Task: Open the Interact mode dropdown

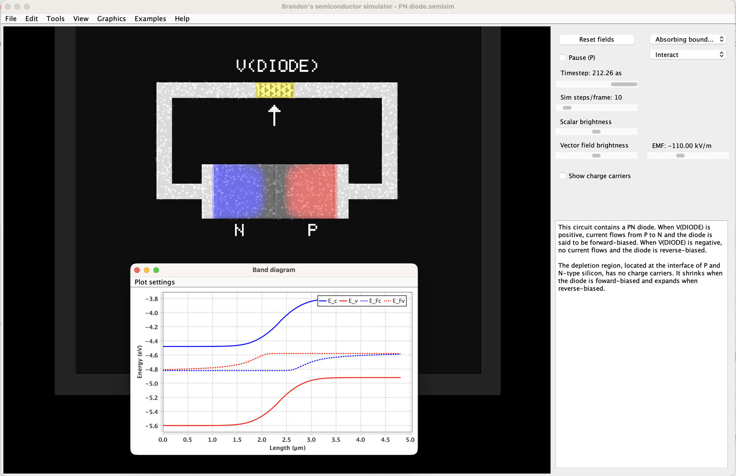Action: coord(687,55)
